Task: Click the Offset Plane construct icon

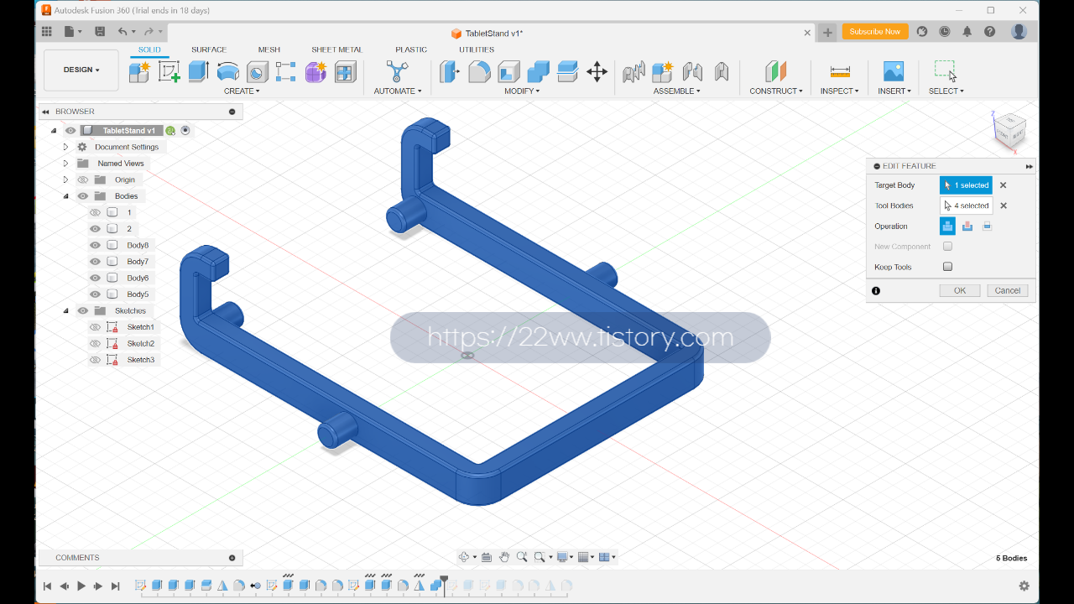Action: pos(776,72)
